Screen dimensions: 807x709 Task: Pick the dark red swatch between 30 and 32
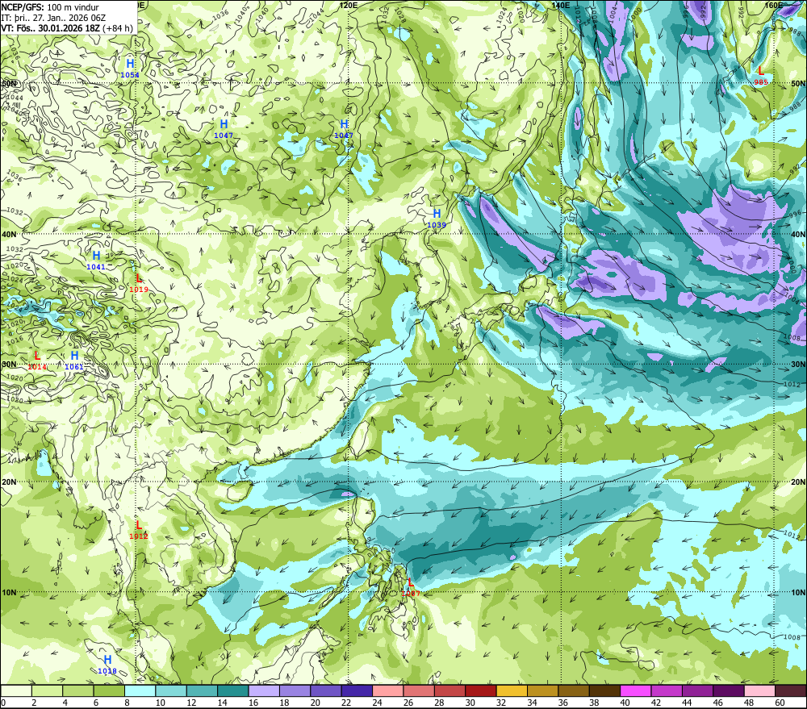pos(481,690)
